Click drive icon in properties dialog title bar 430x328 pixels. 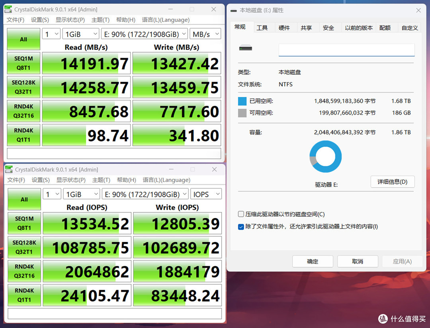click(233, 11)
